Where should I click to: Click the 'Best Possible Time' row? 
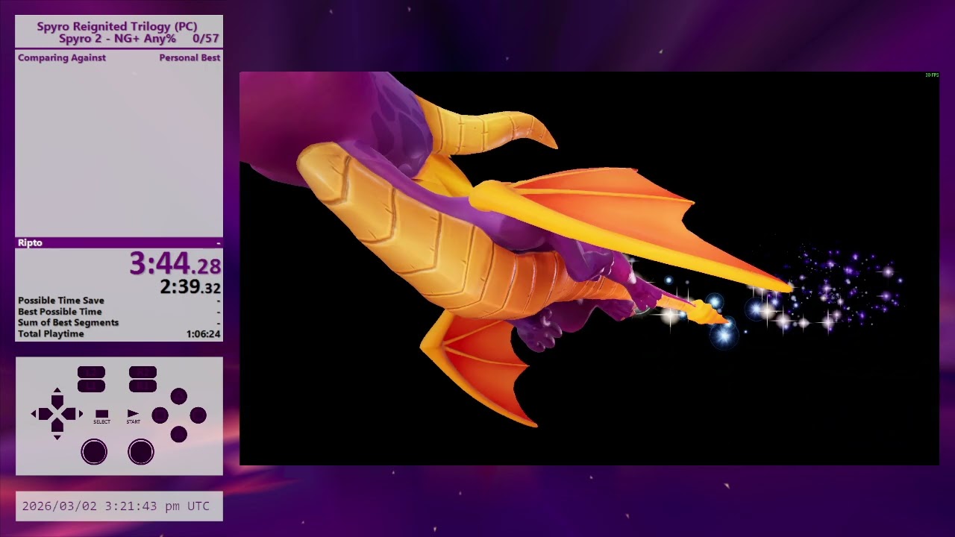(x=119, y=312)
